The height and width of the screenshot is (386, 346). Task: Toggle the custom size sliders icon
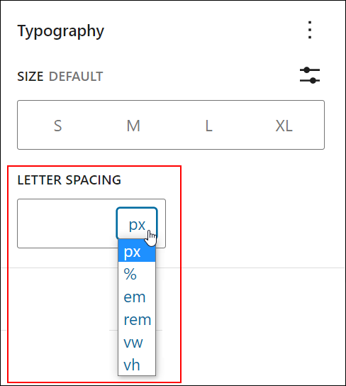pos(310,75)
